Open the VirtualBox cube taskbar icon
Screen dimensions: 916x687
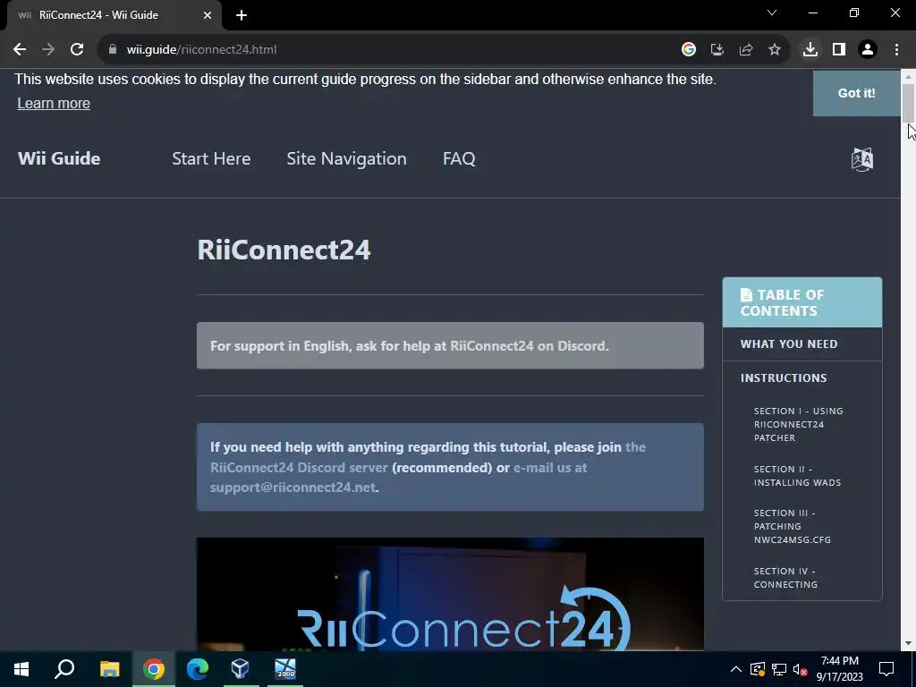point(240,669)
